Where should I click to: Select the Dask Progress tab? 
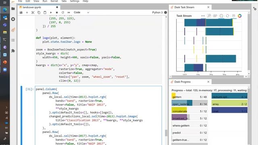[x=190, y=82]
